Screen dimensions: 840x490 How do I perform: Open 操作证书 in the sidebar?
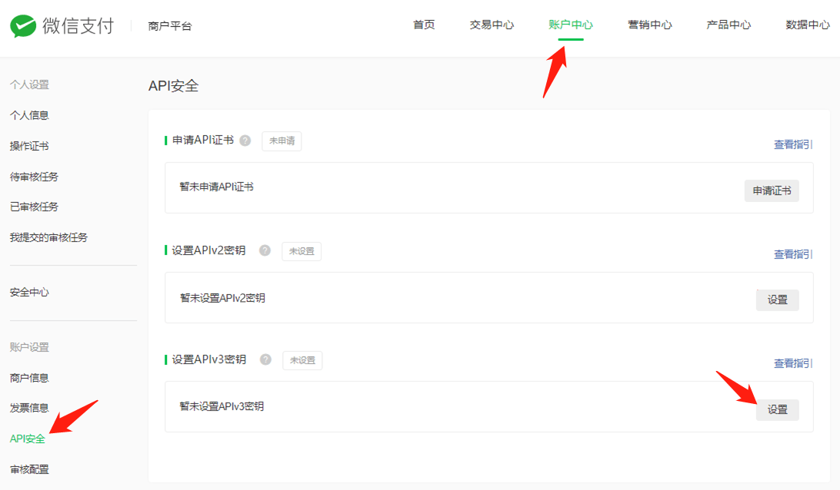coord(29,146)
